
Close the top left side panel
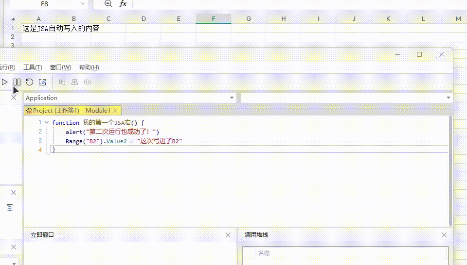[14, 98]
